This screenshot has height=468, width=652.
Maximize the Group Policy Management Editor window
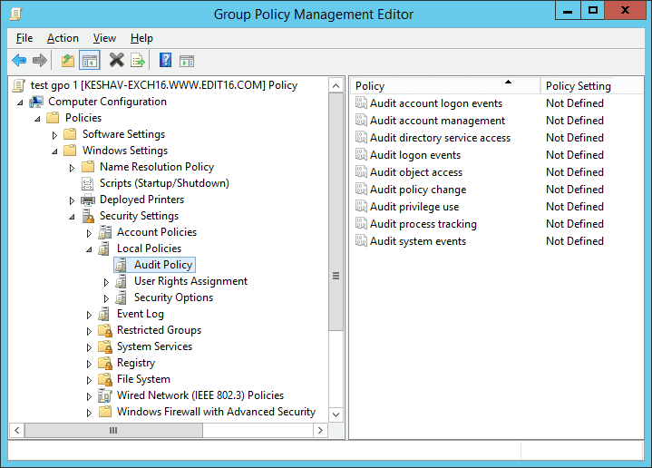pyautogui.click(x=592, y=10)
